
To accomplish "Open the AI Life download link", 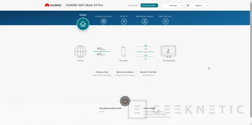I will pyautogui.click(x=102, y=112).
